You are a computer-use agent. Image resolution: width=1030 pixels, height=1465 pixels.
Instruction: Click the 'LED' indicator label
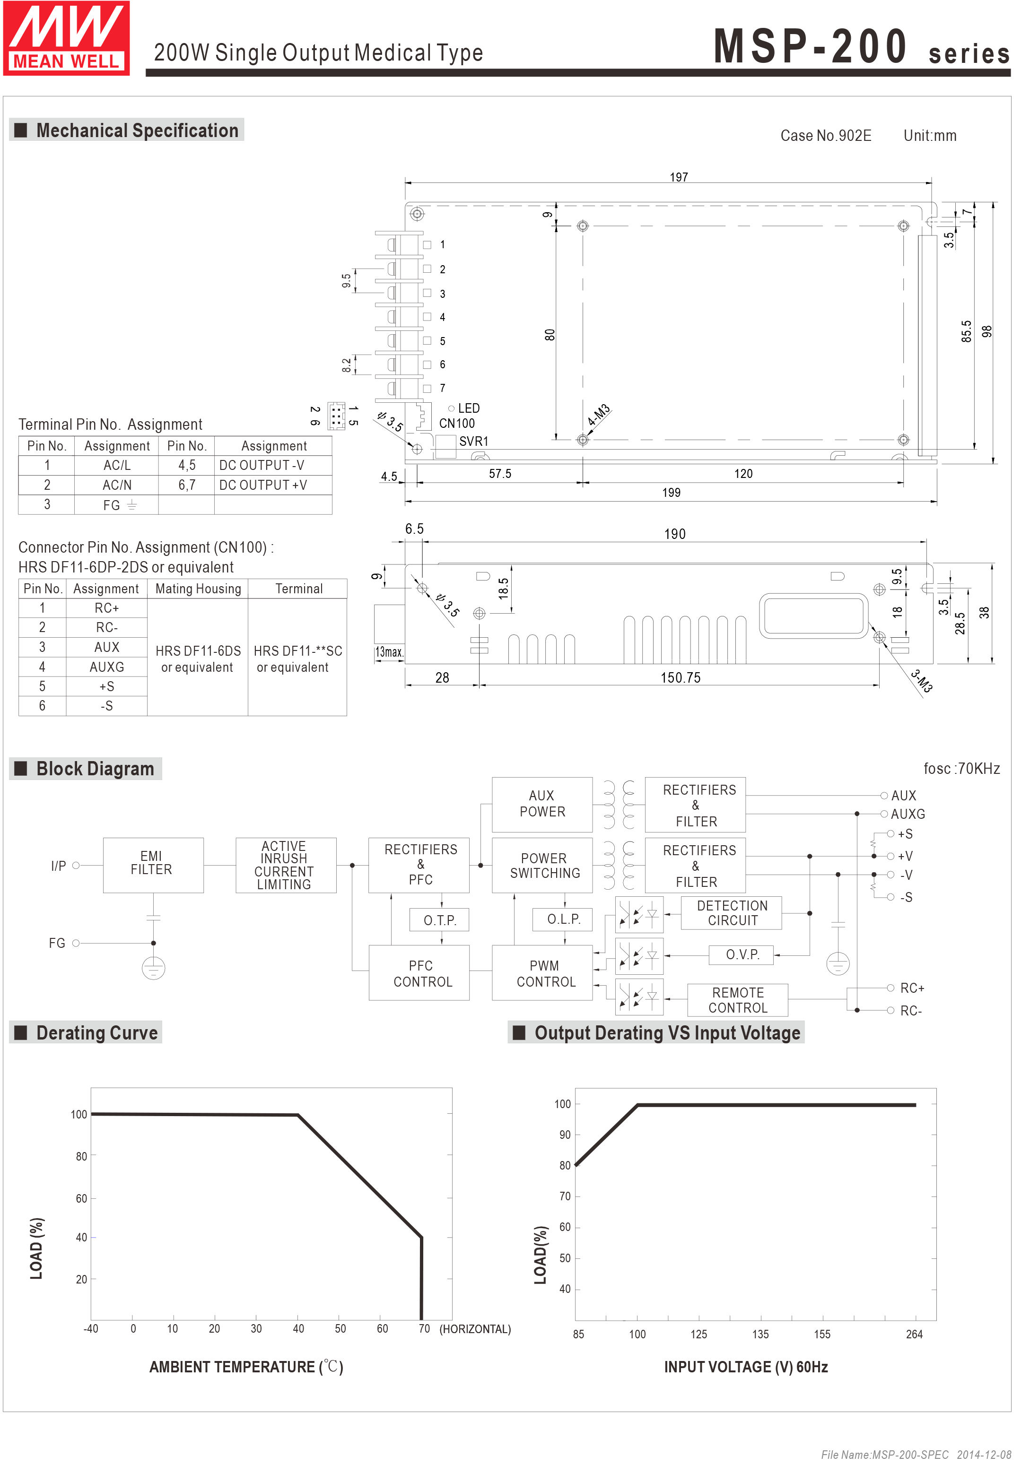(469, 408)
